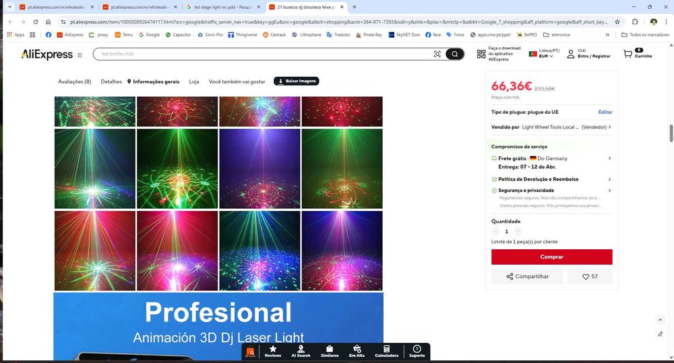Open the eletronica bookmarks folder
Image resolution: width=674 pixels, height=363 pixels.
pos(557,35)
